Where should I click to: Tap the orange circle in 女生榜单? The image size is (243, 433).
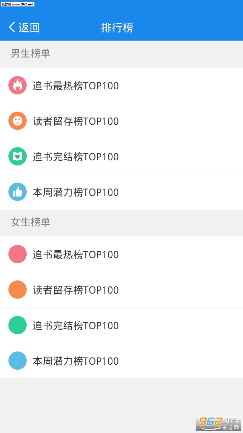click(x=18, y=290)
